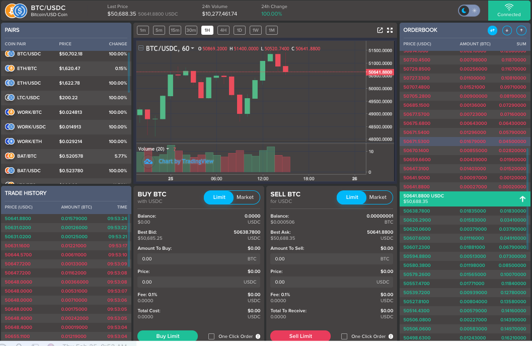Viewport: 532px width, 346px height.
Task: Open the BTC/USDC, 60 chart dropdown
Action: 192,49
